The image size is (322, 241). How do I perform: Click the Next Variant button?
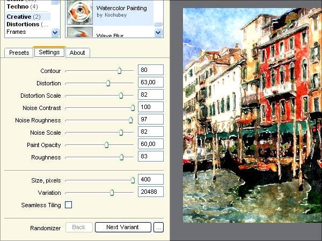(122, 227)
